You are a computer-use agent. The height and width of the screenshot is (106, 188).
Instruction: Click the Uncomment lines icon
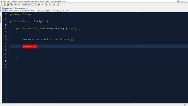(x=60, y=11)
